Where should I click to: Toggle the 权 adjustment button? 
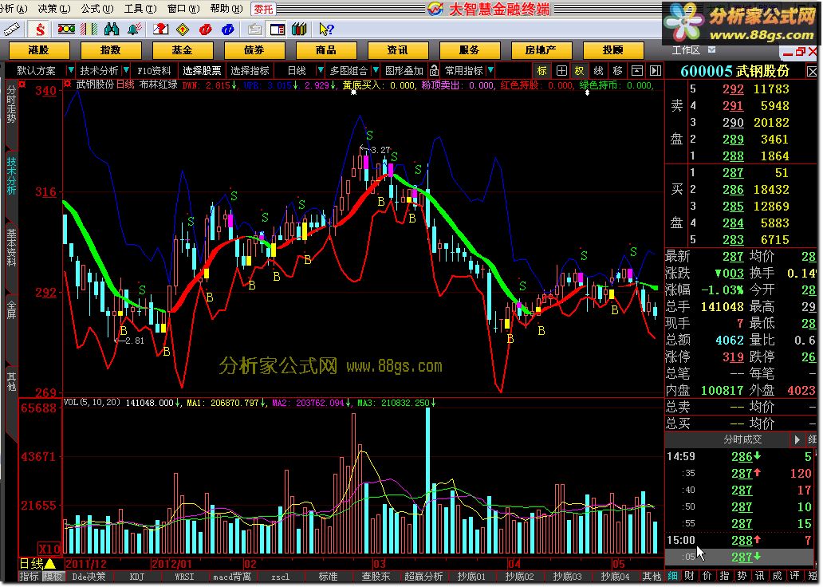click(x=580, y=70)
